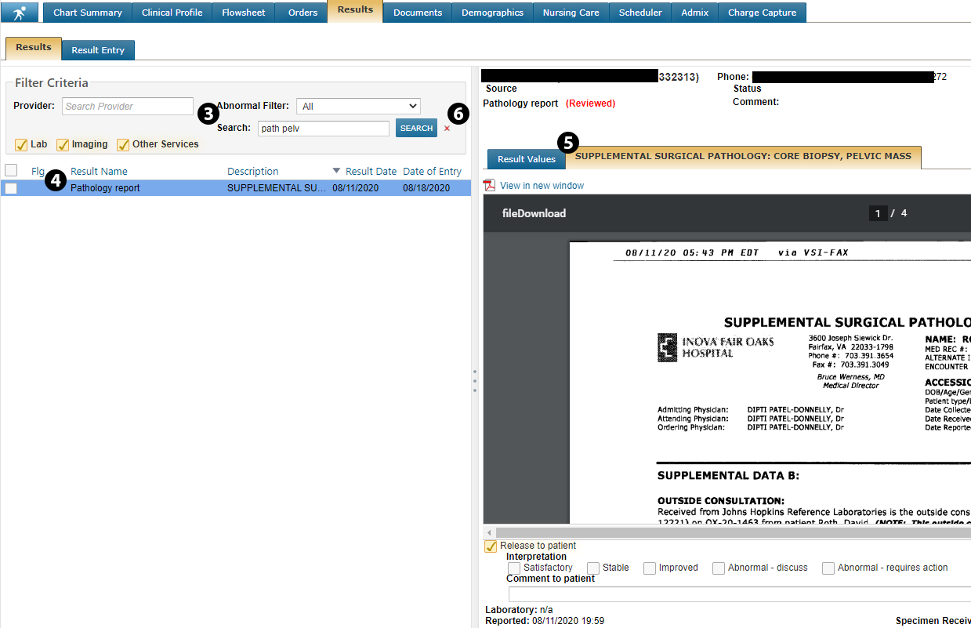Select the Result Values tab
Image resolution: width=971 pixels, height=628 pixels.
[526, 159]
